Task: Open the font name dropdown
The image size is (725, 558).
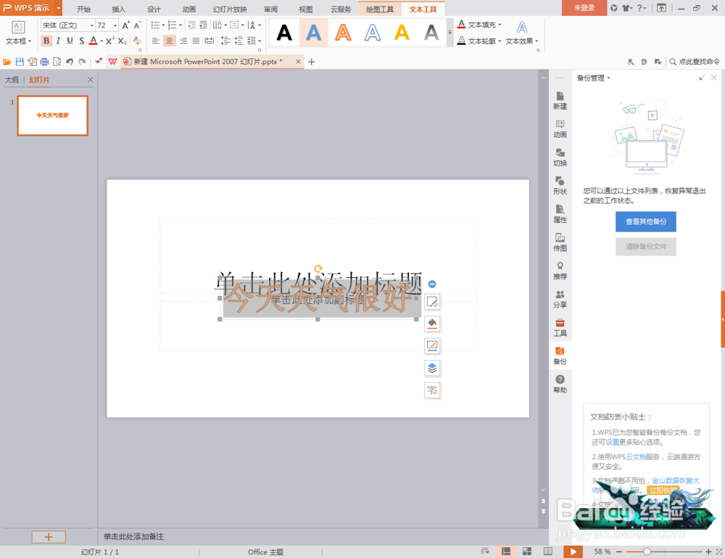Action: tap(92, 25)
